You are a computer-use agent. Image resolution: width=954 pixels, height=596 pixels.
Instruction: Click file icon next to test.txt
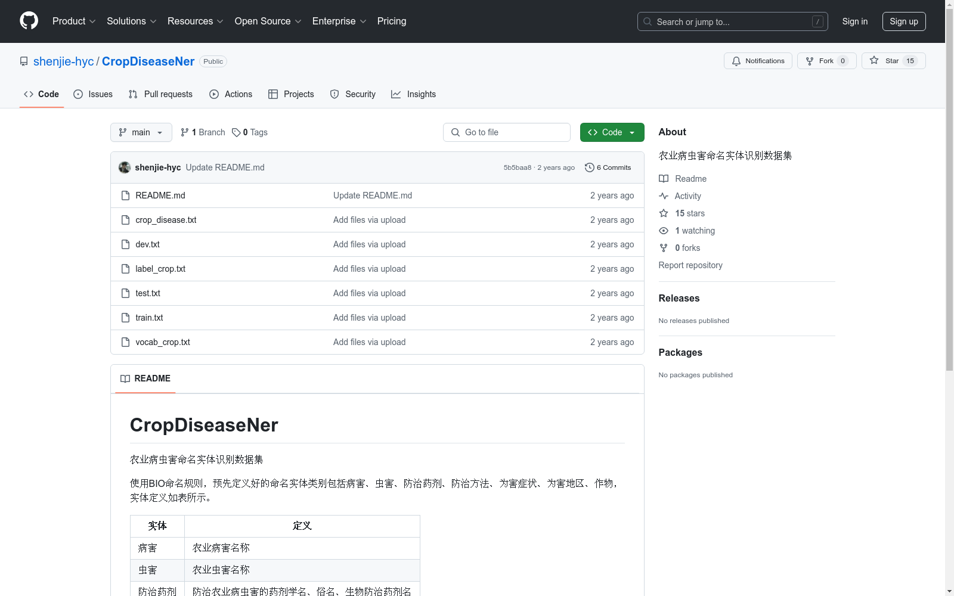click(125, 293)
